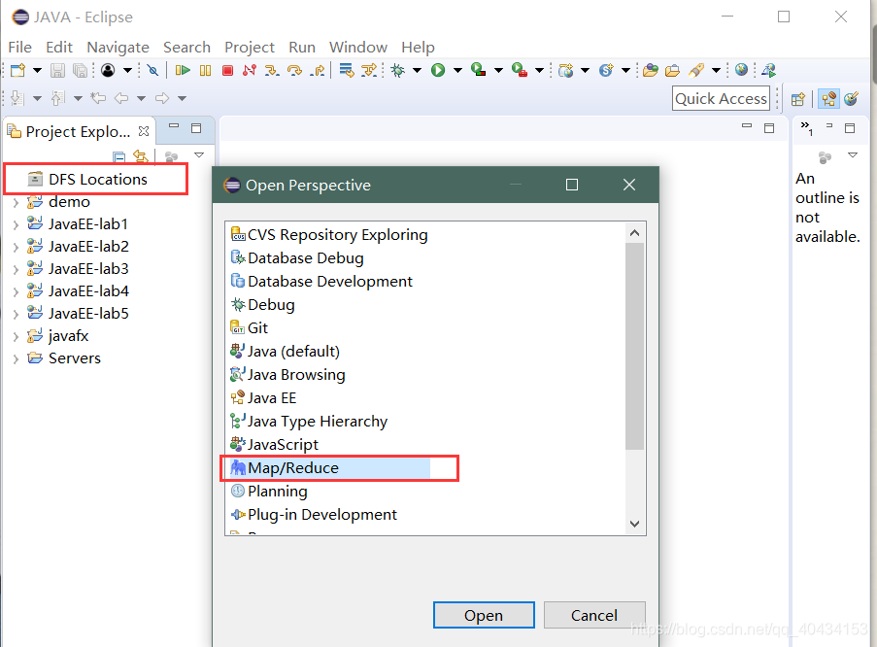Viewport: 877px width, 647px height.
Task: Click the Save All toolbar icon
Action: (x=81, y=70)
